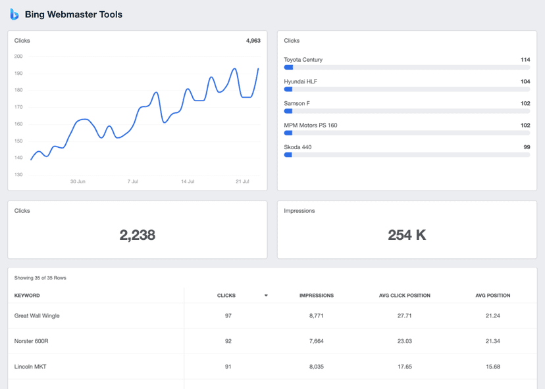Viewport: 545px width, 389px height.
Task: Click the Bing Webmaster Tools logo icon
Action: coord(13,14)
